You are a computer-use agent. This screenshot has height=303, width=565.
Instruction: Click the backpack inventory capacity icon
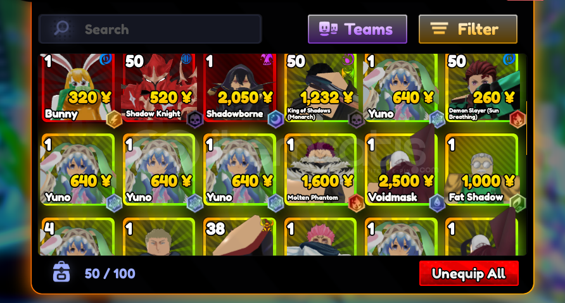click(61, 272)
